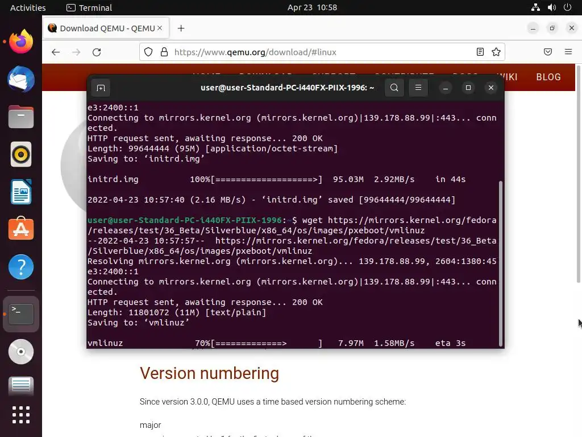
Task: Open the Help icon in dock
Action: [21, 267]
